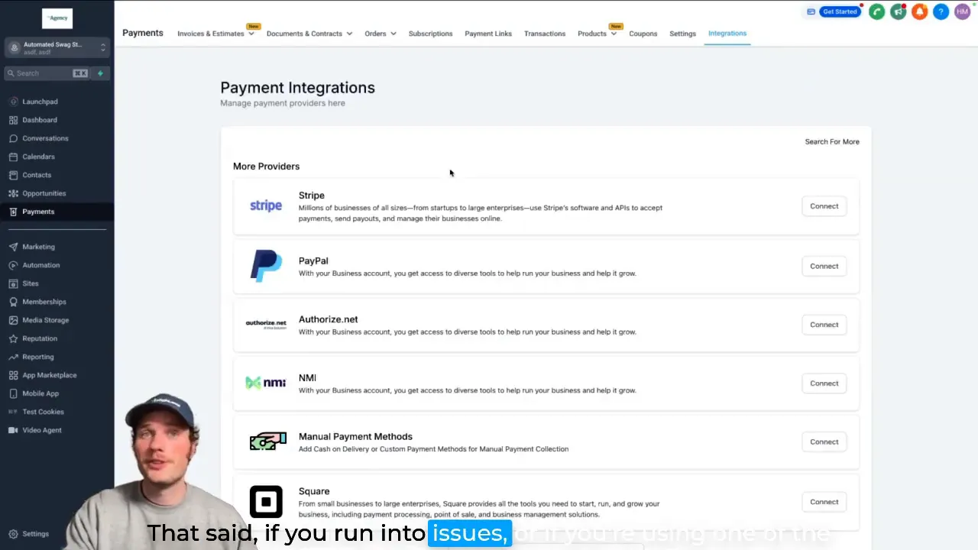
Task: Connect Manual Payment Methods
Action: pos(824,442)
